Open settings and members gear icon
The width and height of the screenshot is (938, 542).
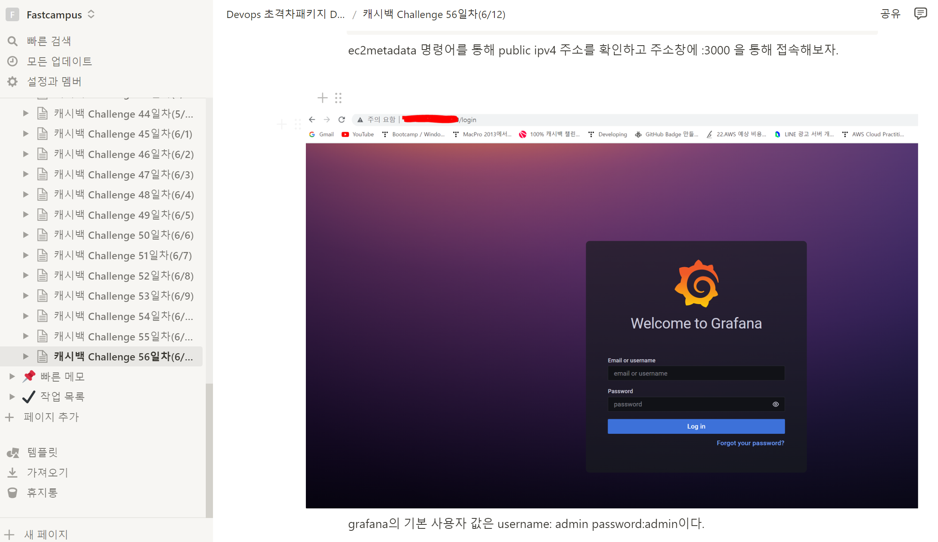[12, 82]
